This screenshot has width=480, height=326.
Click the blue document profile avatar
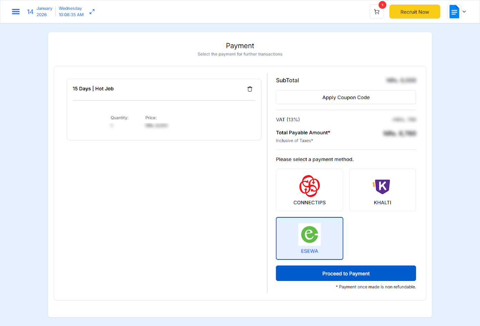(454, 12)
